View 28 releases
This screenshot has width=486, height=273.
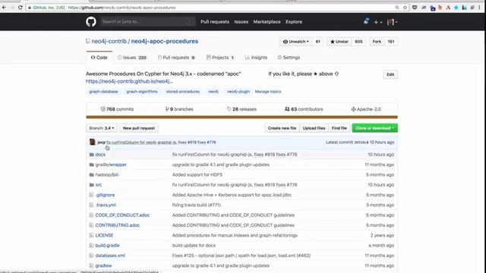[x=241, y=109]
